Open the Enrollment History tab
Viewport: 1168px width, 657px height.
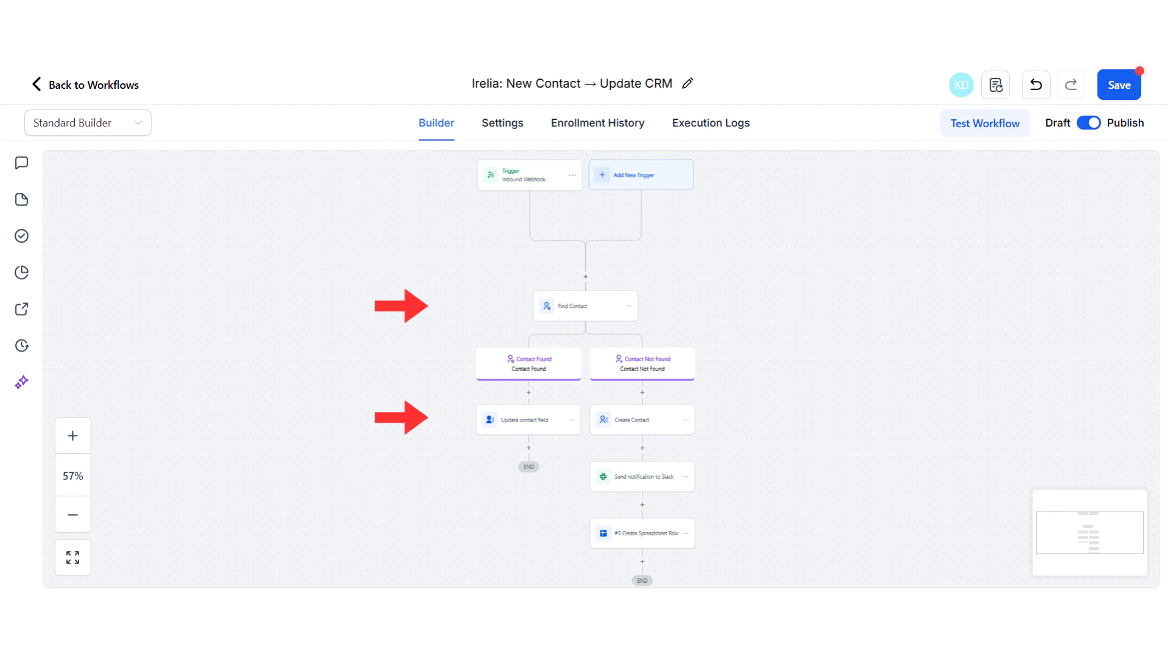[597, 122]
